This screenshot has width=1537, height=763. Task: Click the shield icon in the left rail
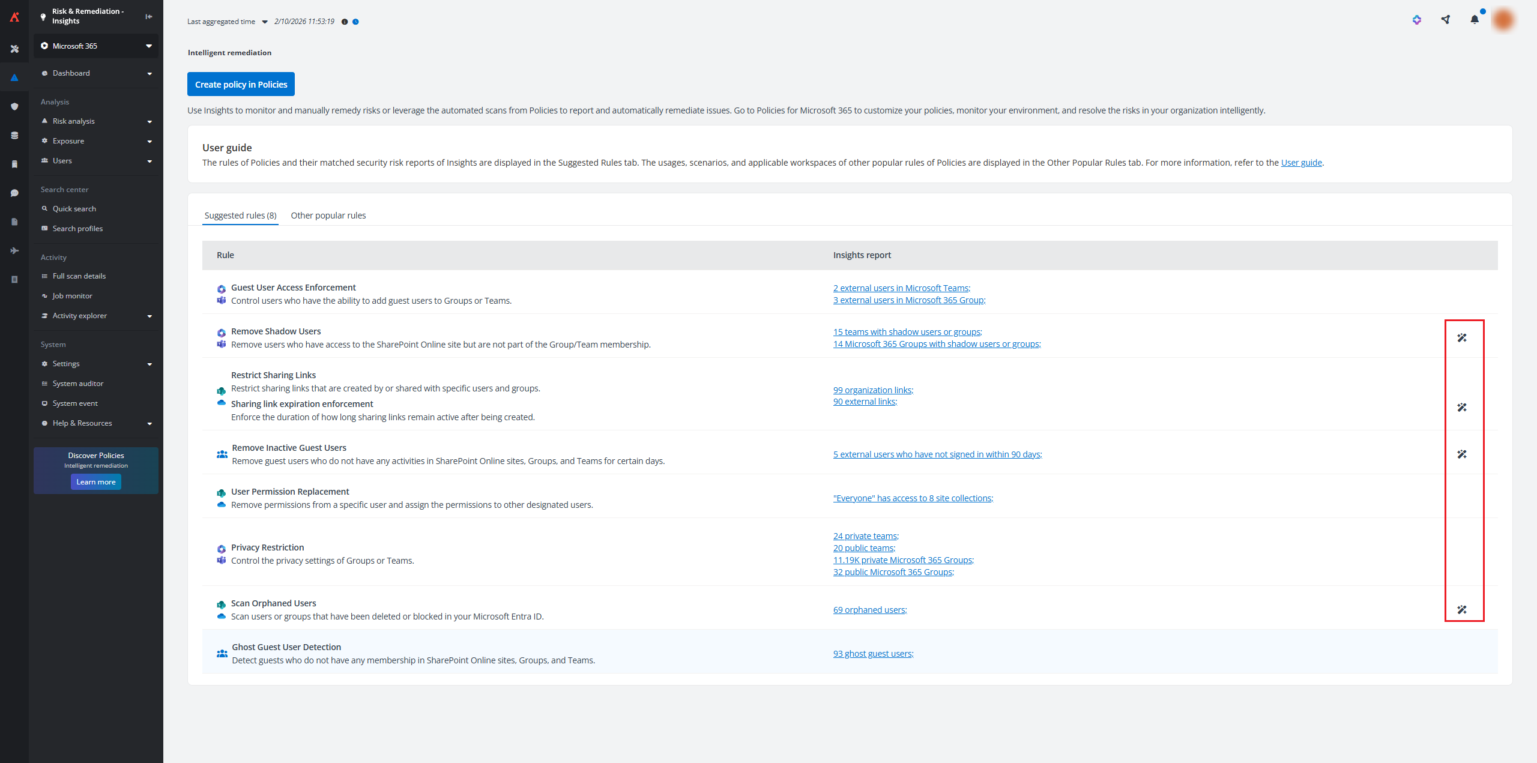click(x=14, y=106)
